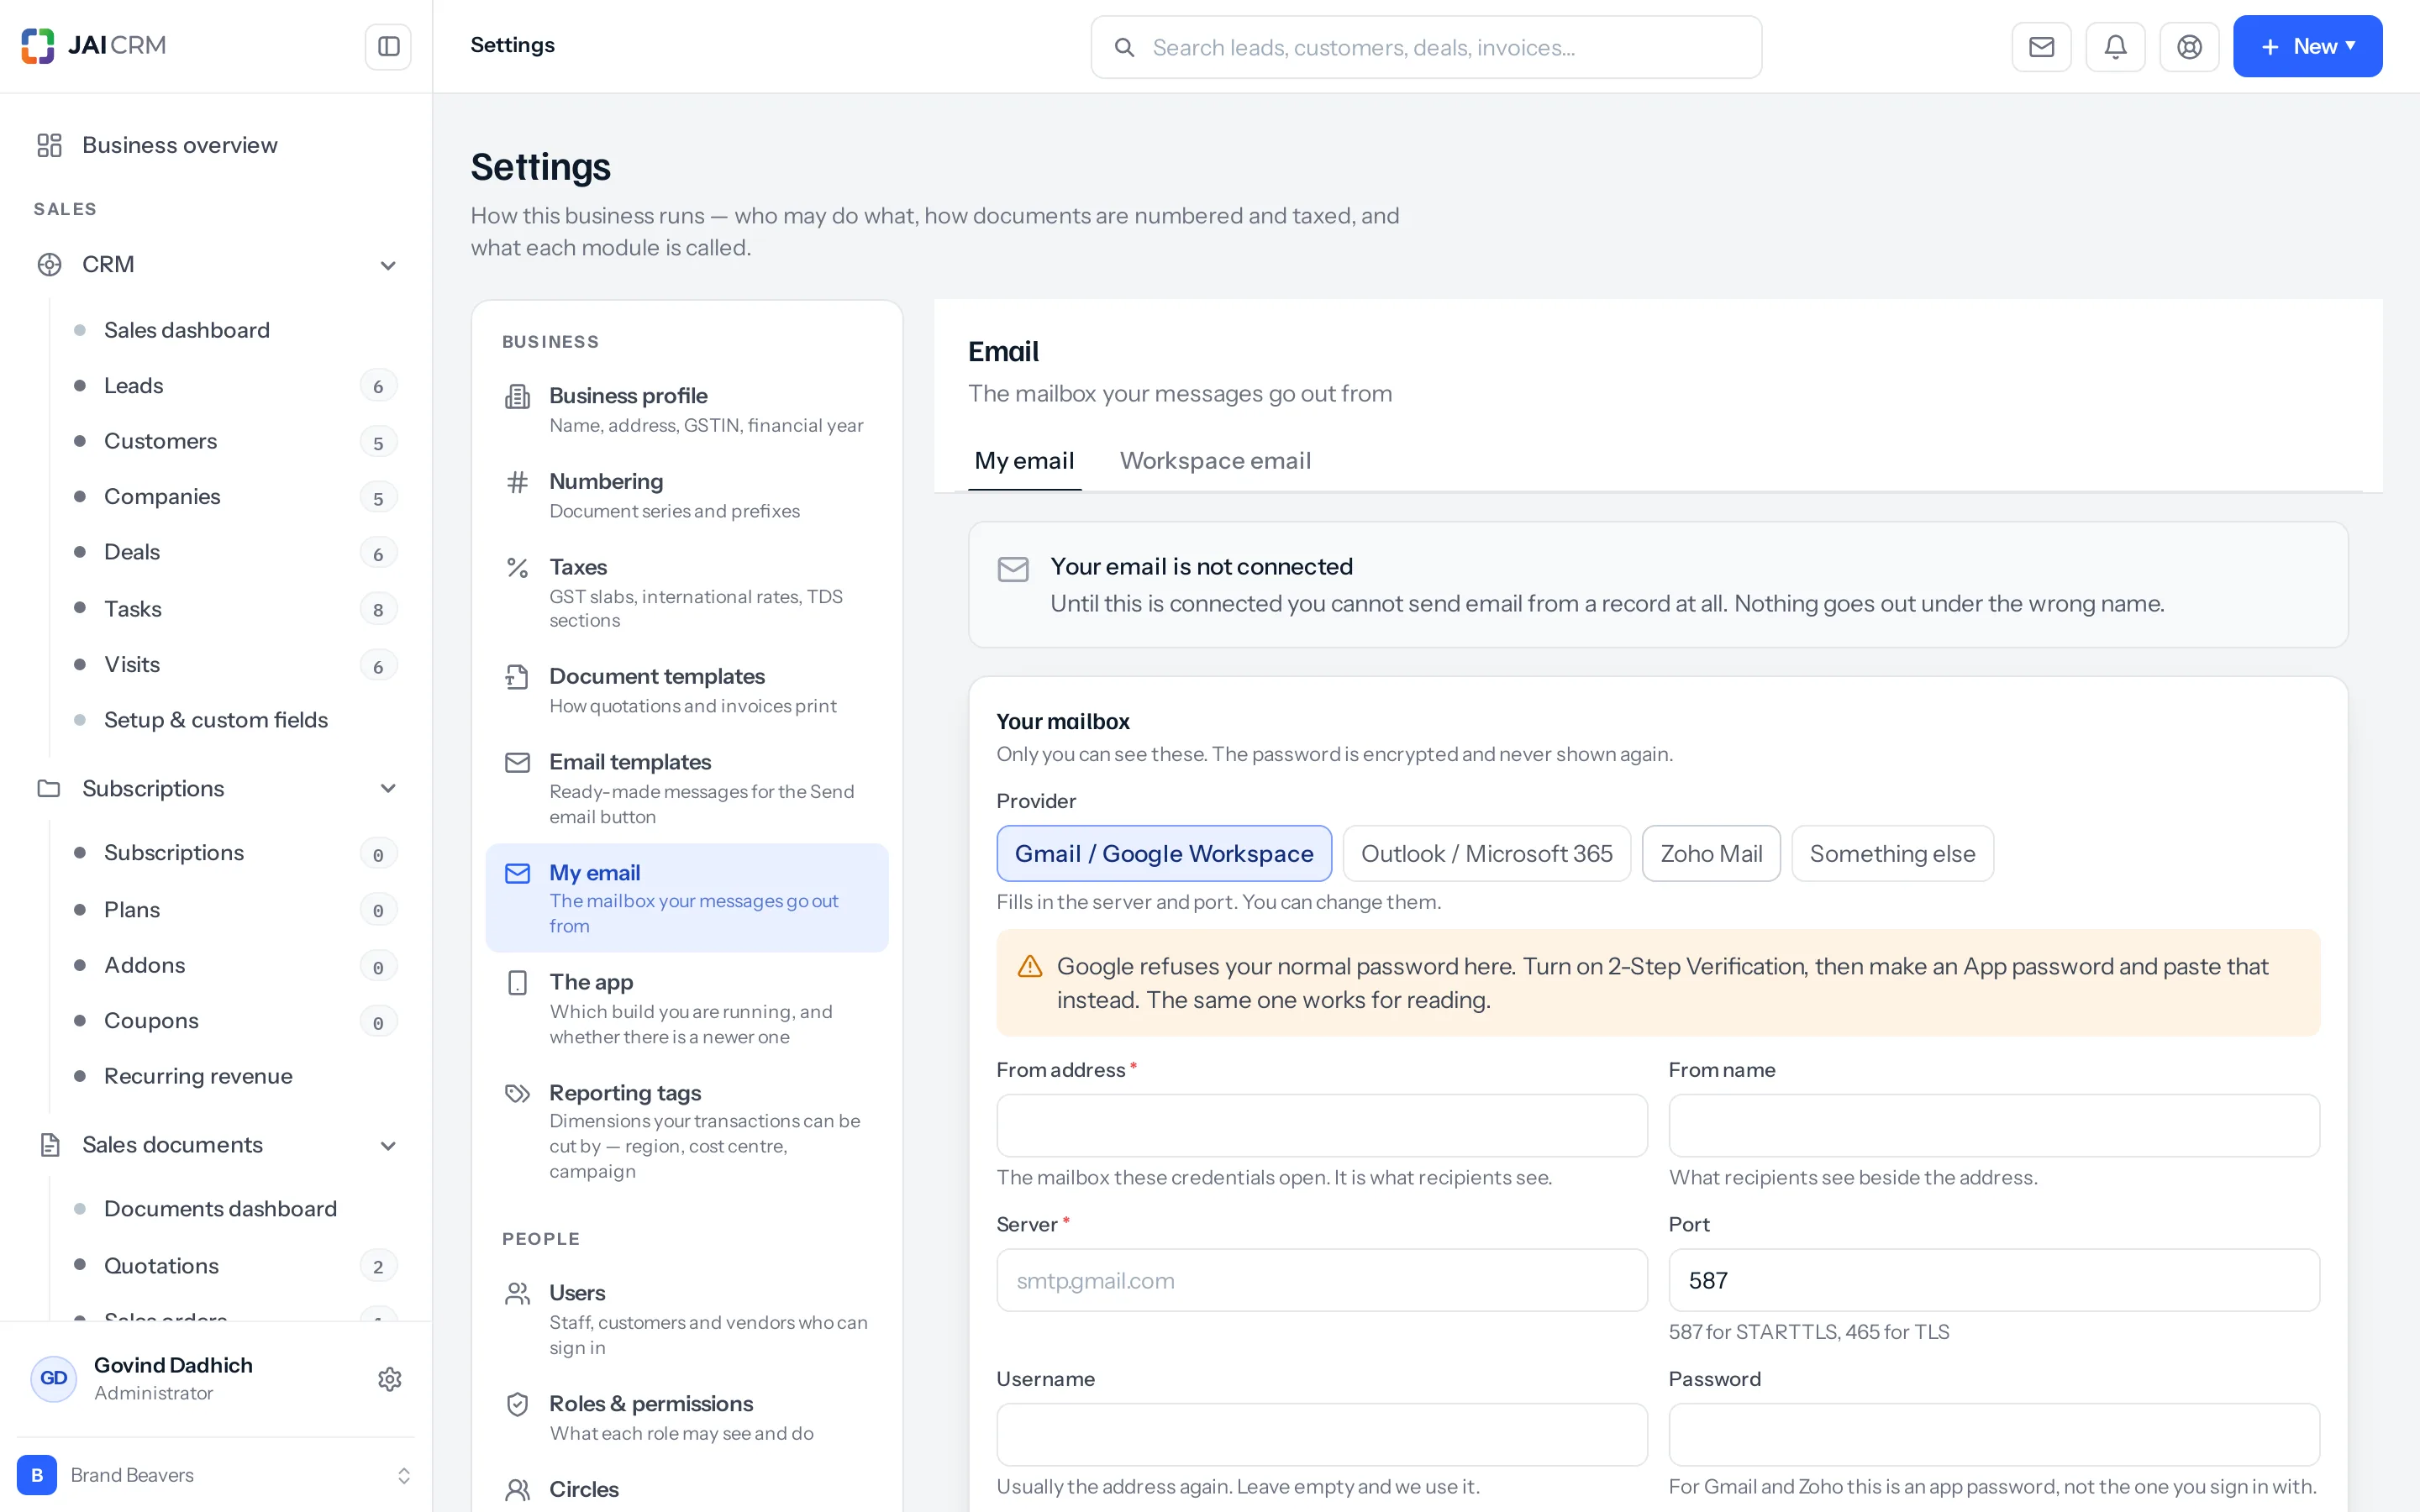2420x1512 pixels.
Task: Click the From address field
Action: [x=1322, y=1125]
